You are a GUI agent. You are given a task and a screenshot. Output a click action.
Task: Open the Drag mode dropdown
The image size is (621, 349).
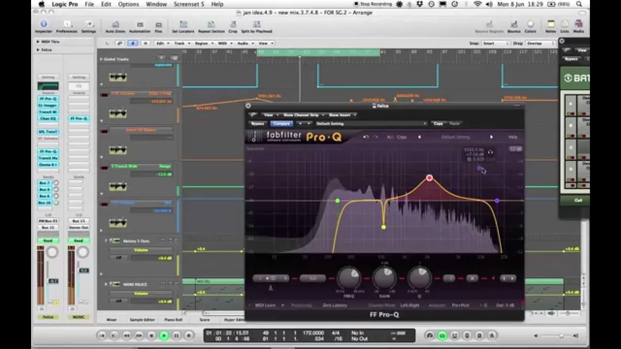540,43
